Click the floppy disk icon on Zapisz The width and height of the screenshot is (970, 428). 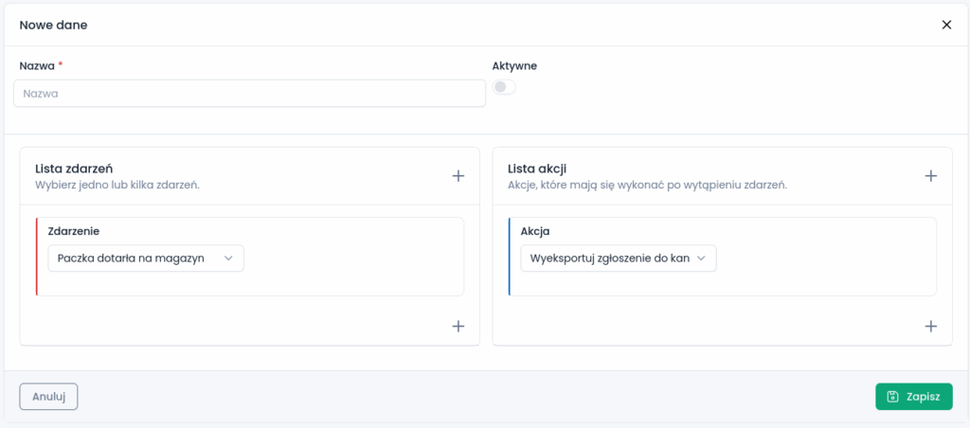(x=892, y=397)
